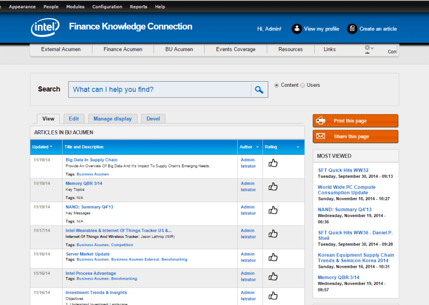Click View my profile link text
429x305 pixels.
point(321,29)
